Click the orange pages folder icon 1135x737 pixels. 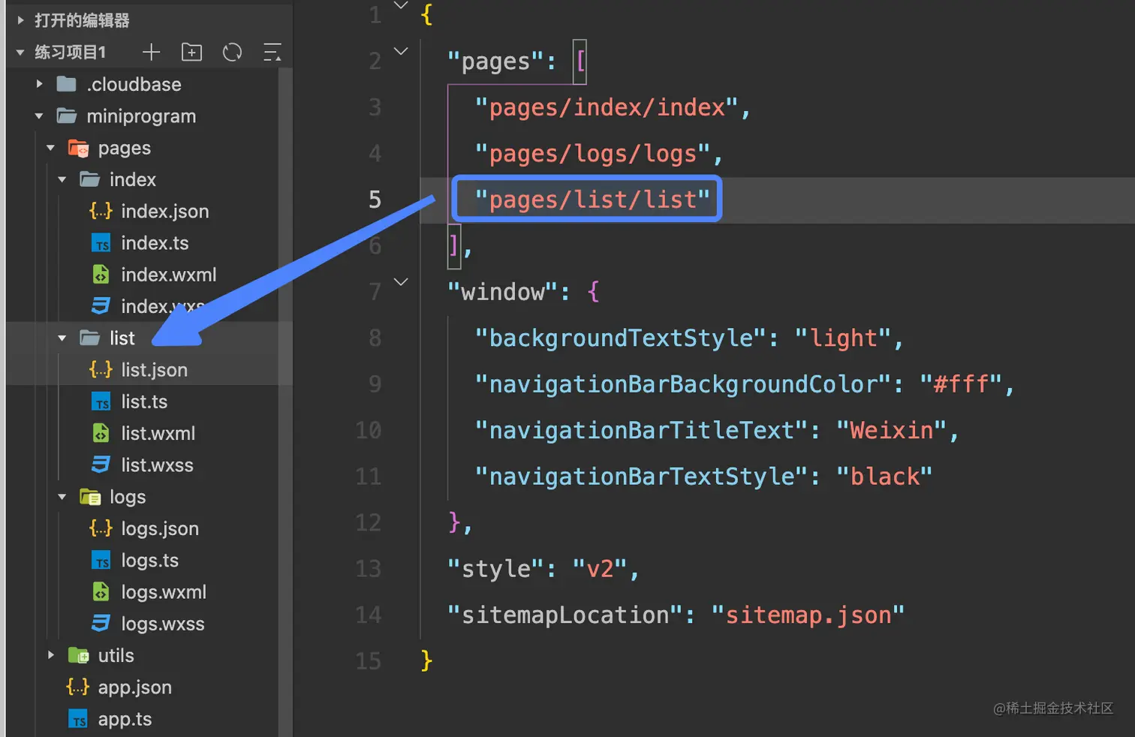pyautogui.click(x=78, y=148)
